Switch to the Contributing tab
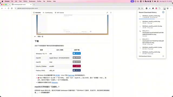Viewport: 173px width, 97px height. [48, 13]
